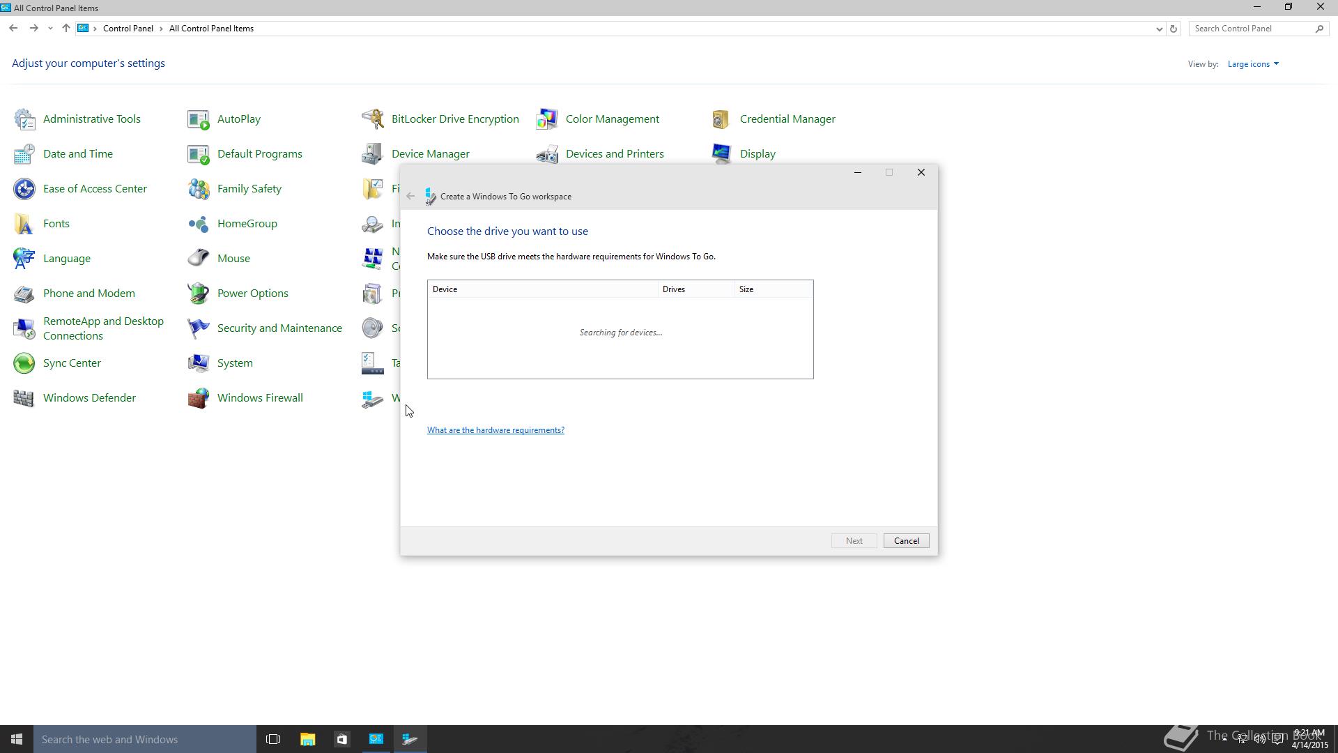Open 'What are the hardware requirements?' link

pos(495,430)
